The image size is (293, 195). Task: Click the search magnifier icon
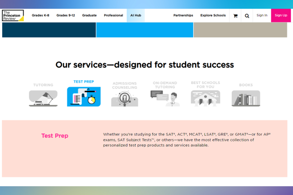pyautogui.click(x=247, y=16)
